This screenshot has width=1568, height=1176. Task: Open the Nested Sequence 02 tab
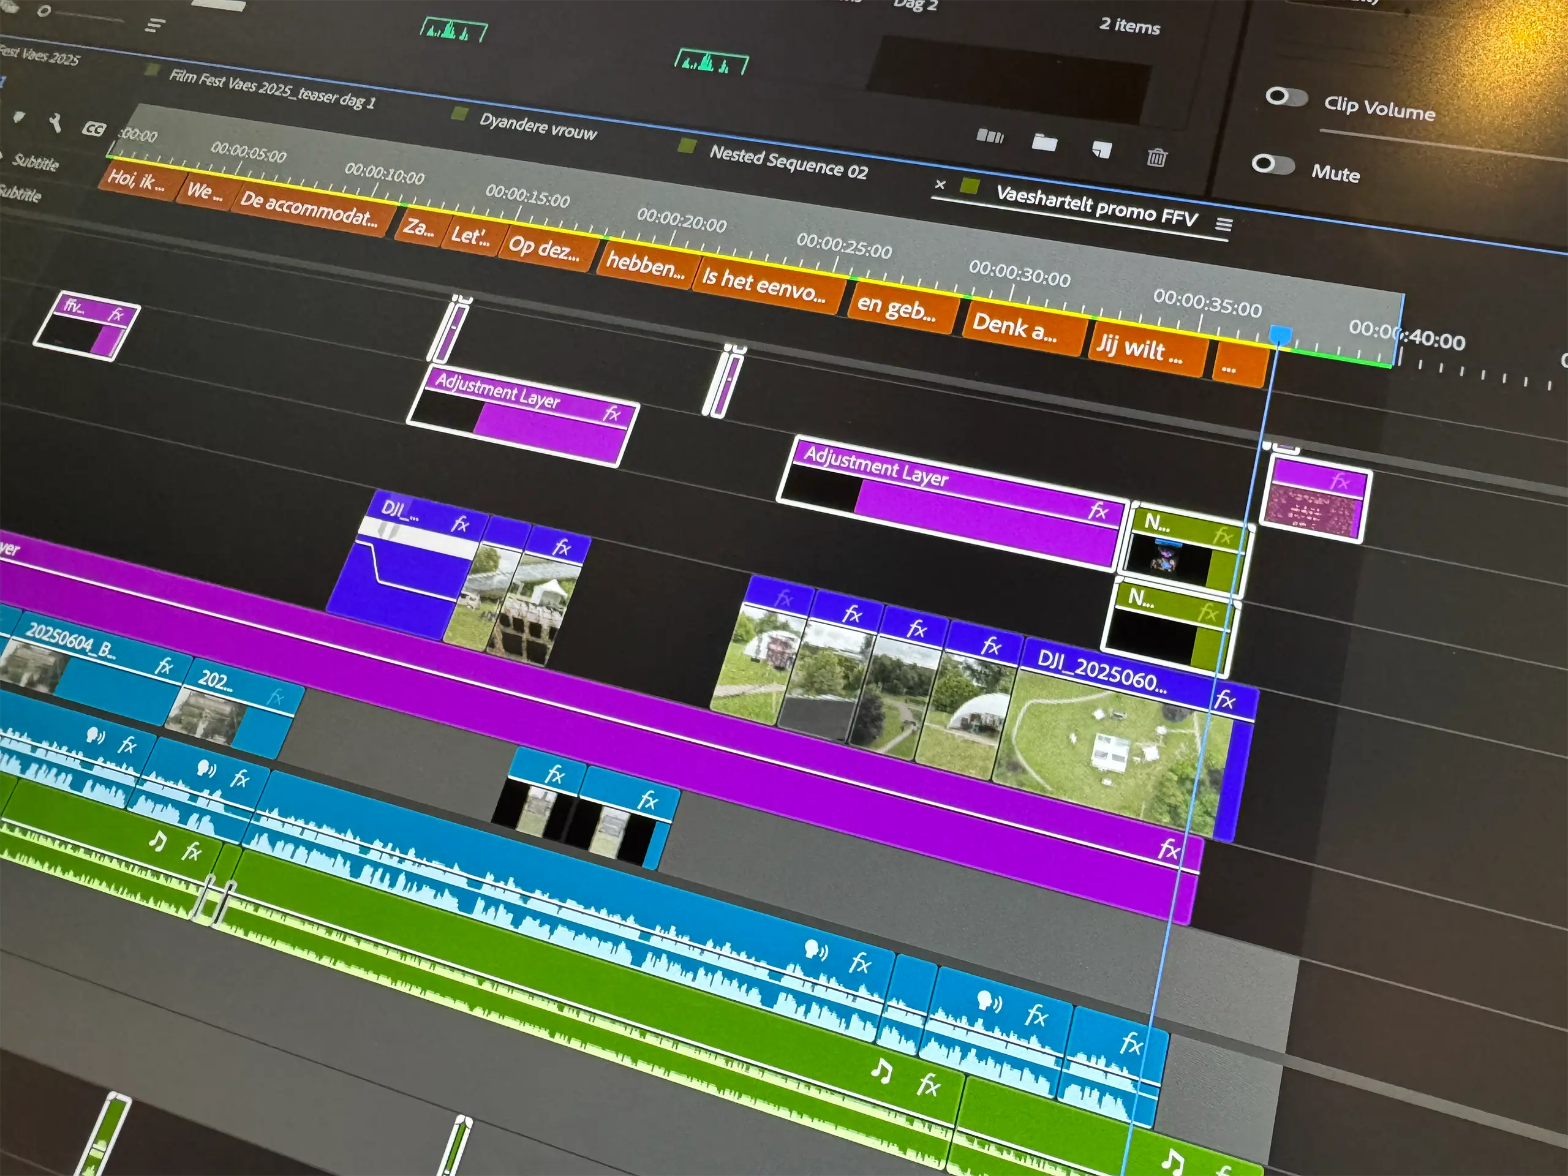(x=788, y=162)
